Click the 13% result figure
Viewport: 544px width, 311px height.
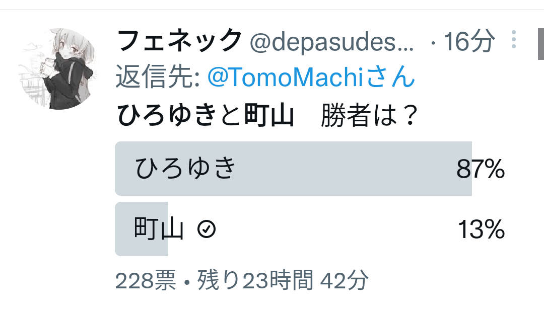(x=481, y=229)
